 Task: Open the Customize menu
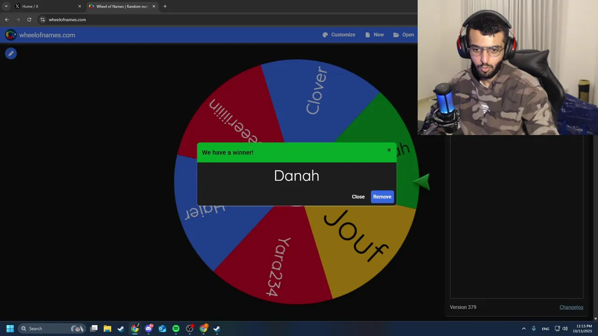pyautogui.click(x=339, y=35)
